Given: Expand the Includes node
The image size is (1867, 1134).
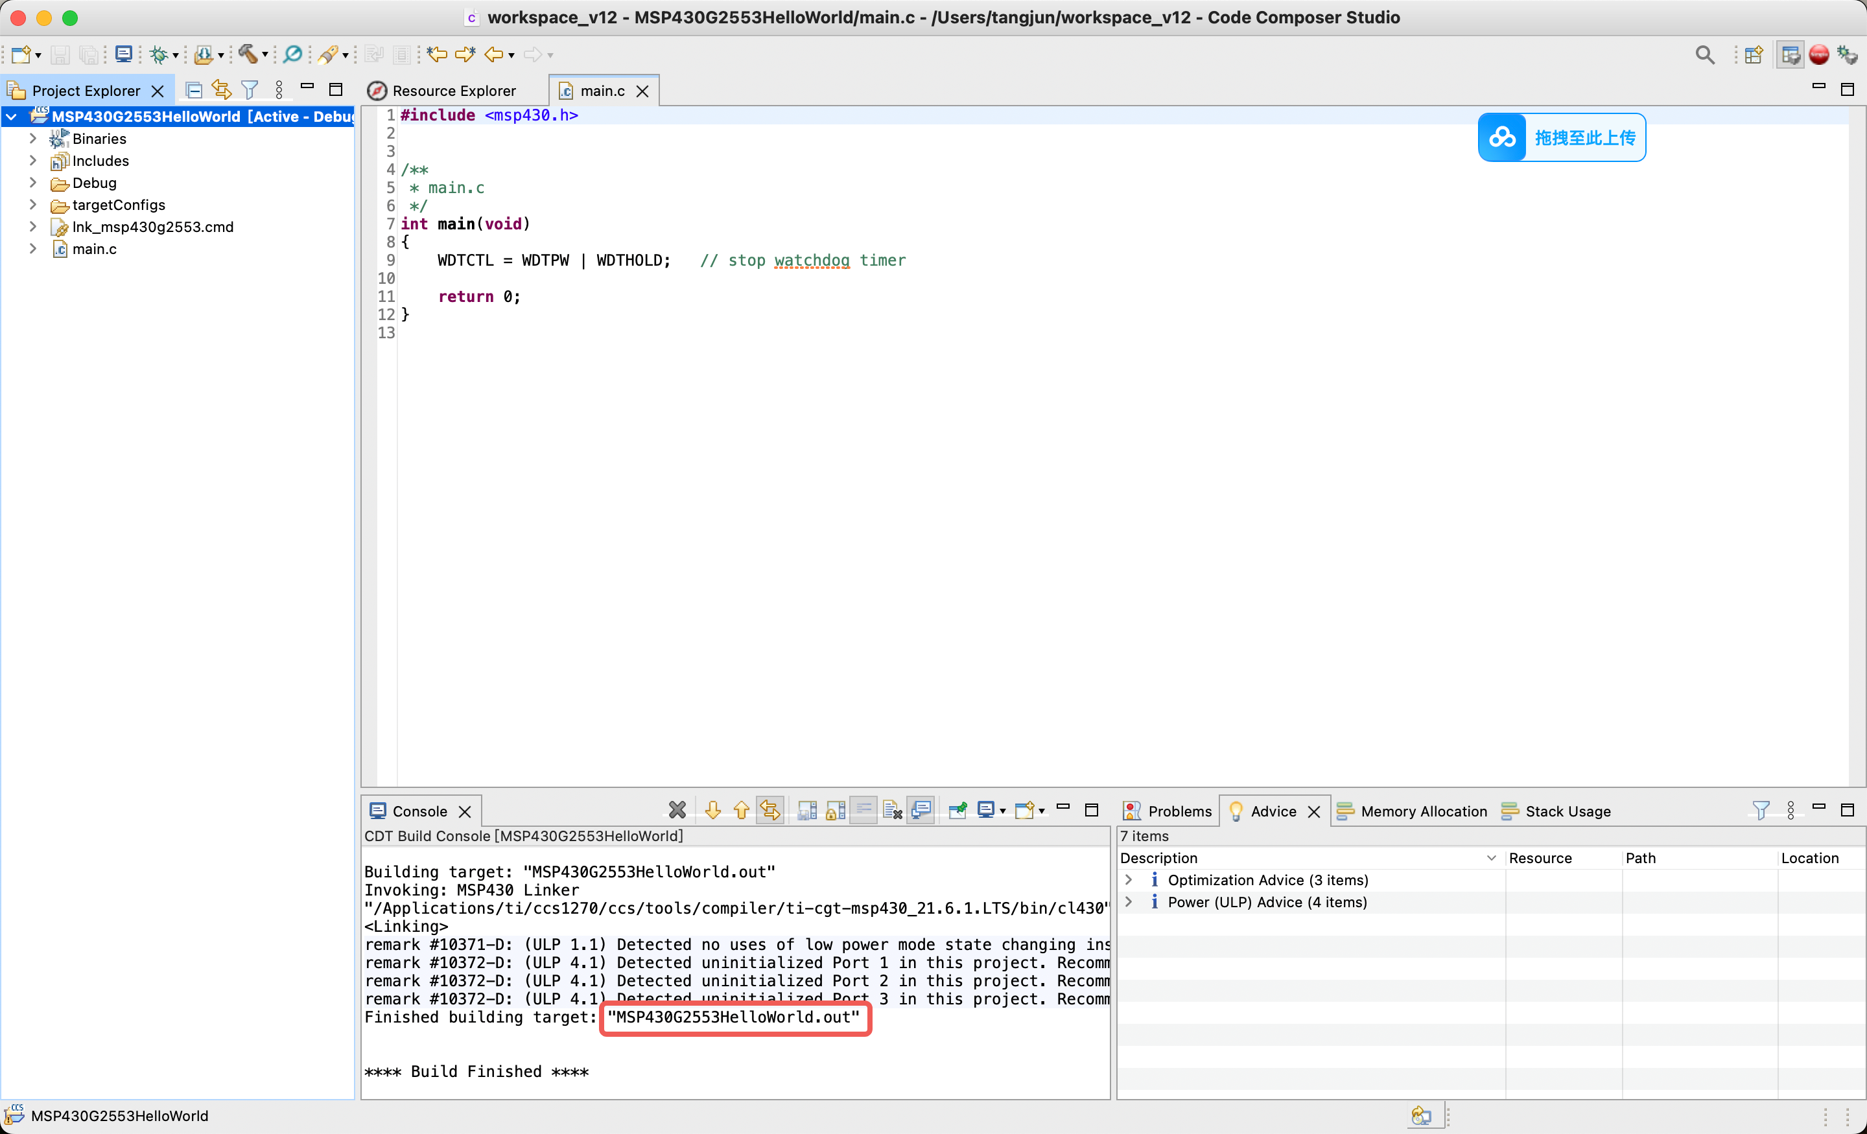Looking at the screenshot, I should [x=32, y=161].
